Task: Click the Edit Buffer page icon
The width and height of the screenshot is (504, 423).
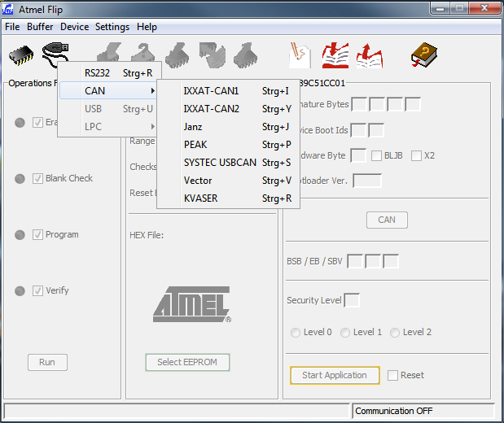Action: tap(300, 55)
